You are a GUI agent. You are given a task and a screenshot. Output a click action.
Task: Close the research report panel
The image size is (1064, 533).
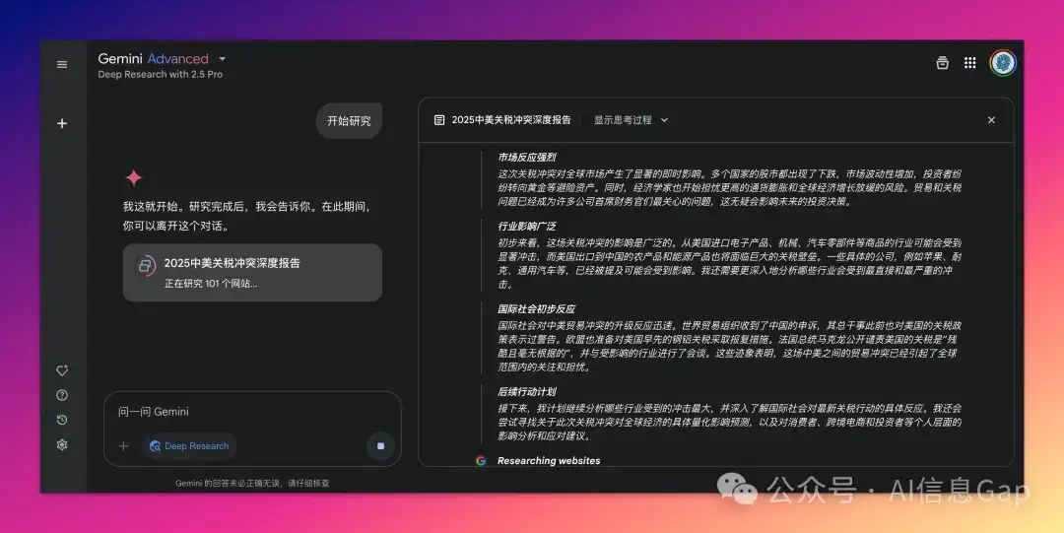click(991, 120)
